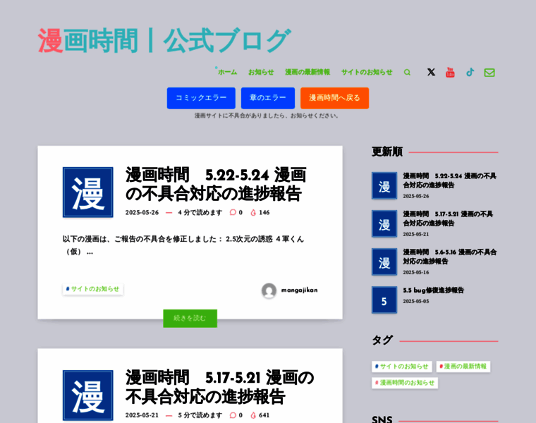Click the 漫画時間 | 公式ブログ site title
Image resolution: width=536 pixels, height=423 pixels.
click(164, 41)
